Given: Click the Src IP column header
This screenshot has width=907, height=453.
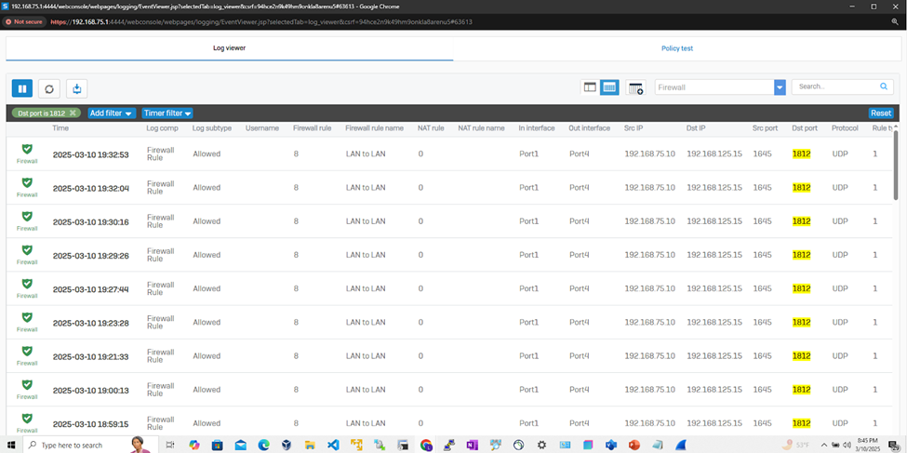Looking at the screenshot, I should [634, 127].
